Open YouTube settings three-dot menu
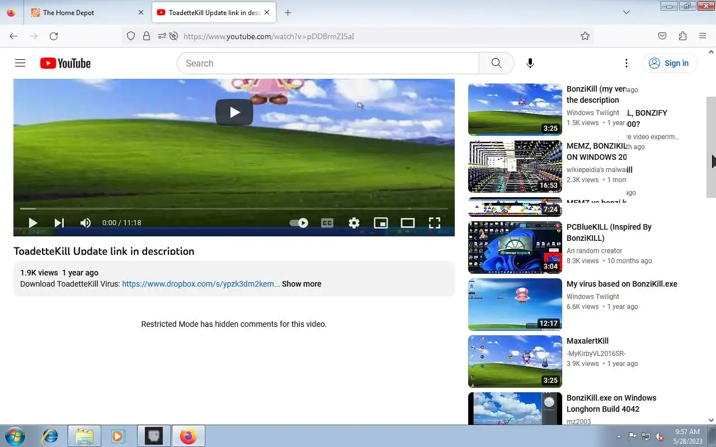The image size is (716, 447). [x=626, y=63]
